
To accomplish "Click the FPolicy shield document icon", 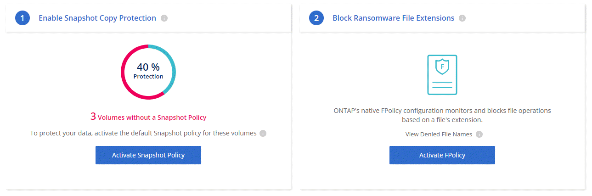I will (x=442, y=75).
